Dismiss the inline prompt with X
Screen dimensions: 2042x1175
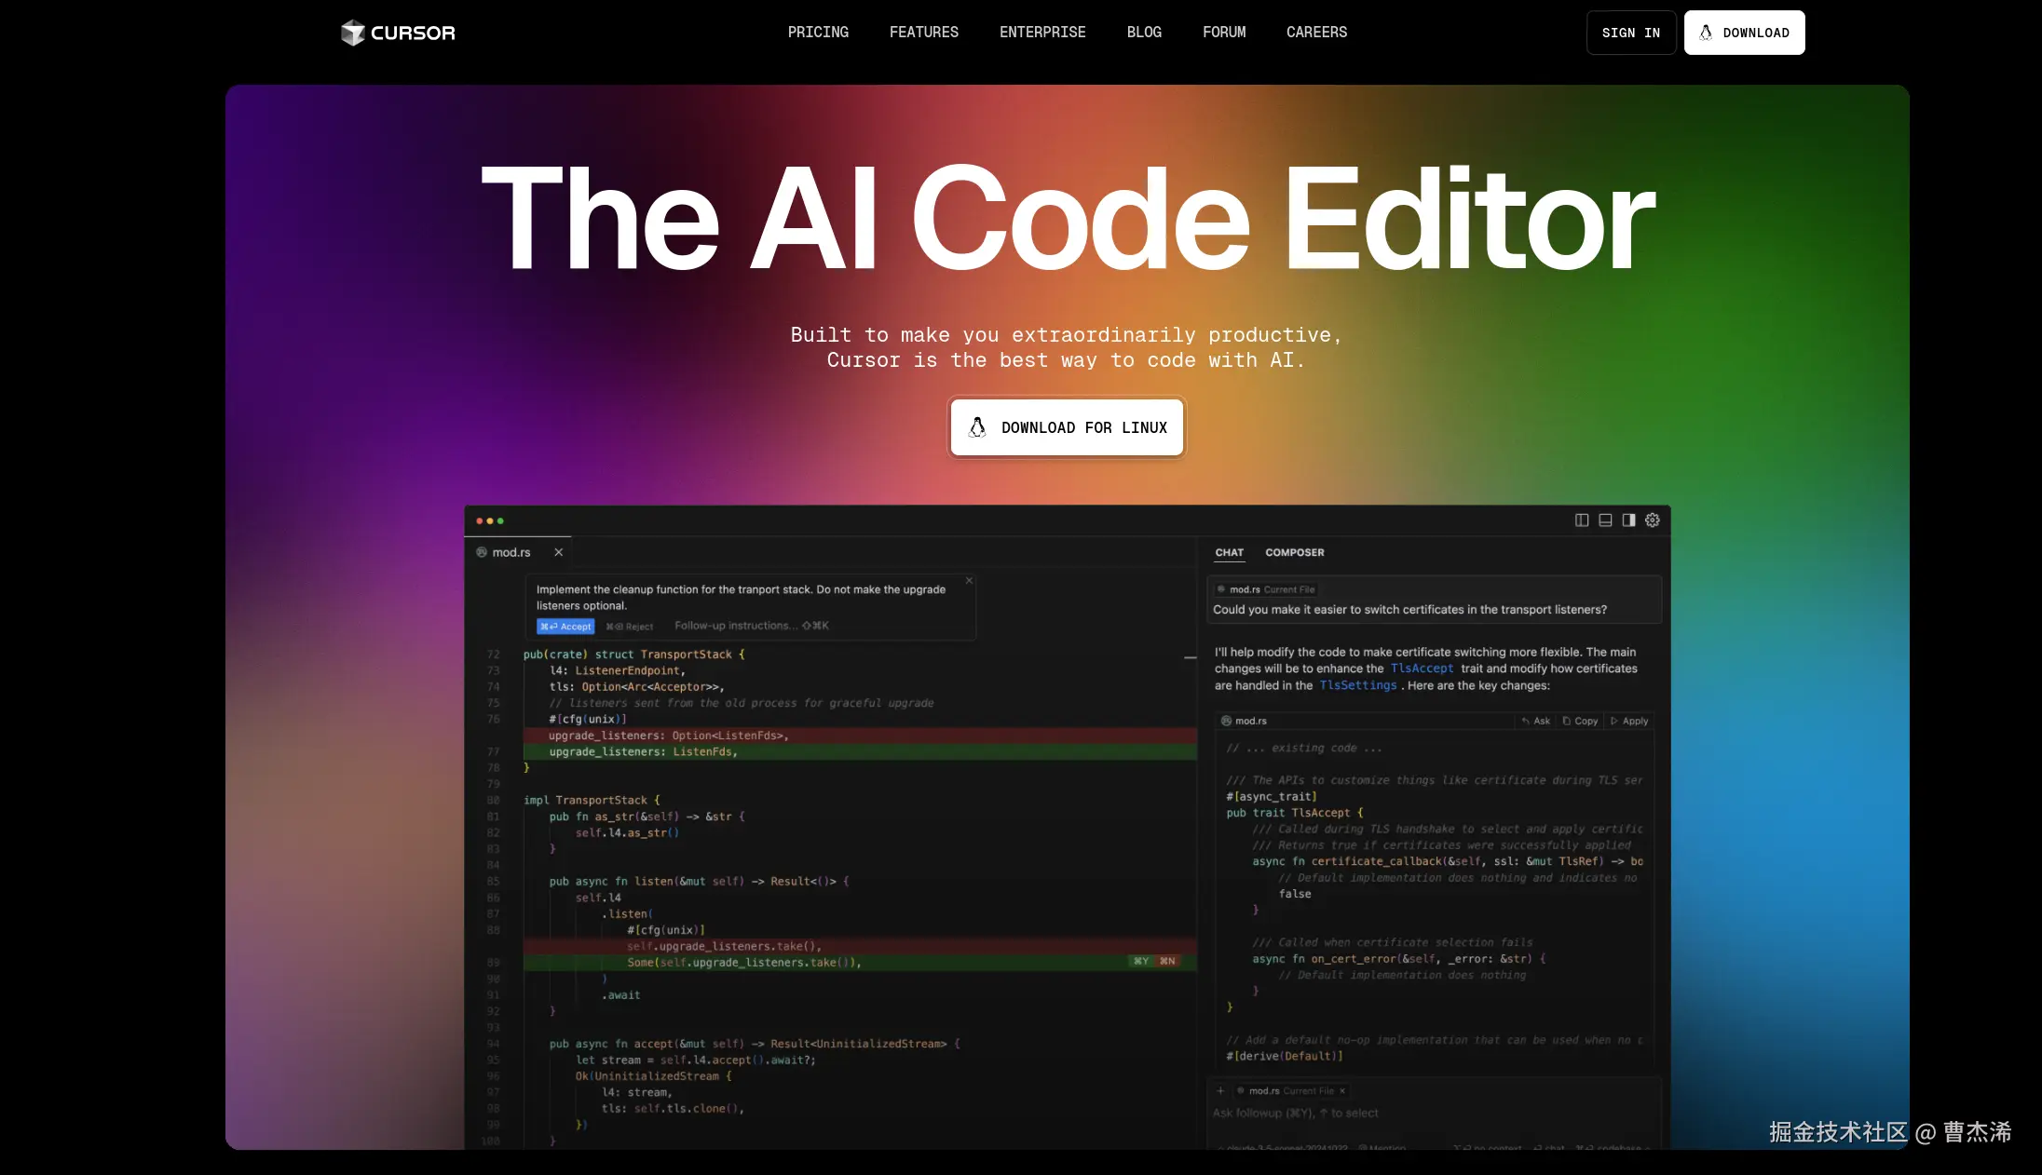click(969, 581)
